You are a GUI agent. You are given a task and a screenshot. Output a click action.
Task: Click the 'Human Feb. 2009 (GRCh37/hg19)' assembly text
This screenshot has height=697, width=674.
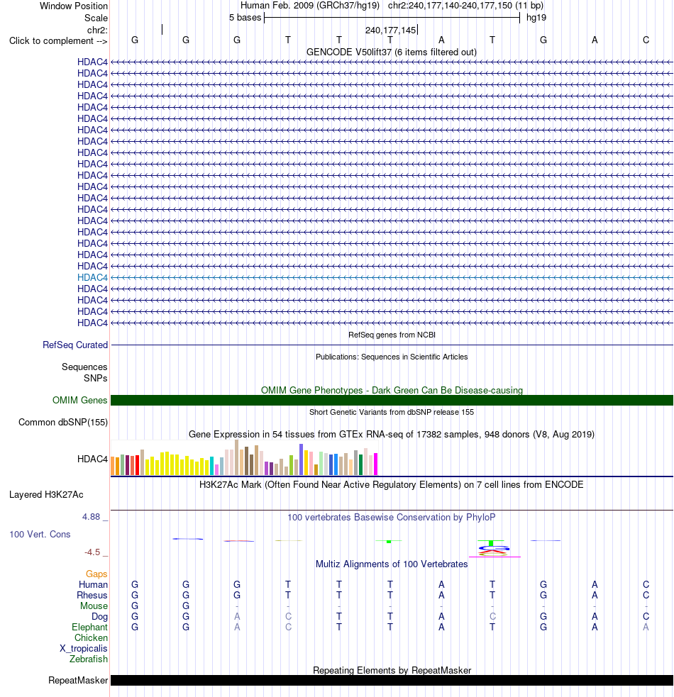(x=310, y=6)
